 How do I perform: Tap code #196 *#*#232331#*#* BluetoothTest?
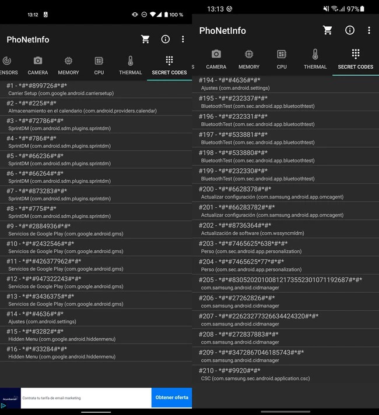click(286, 120)
